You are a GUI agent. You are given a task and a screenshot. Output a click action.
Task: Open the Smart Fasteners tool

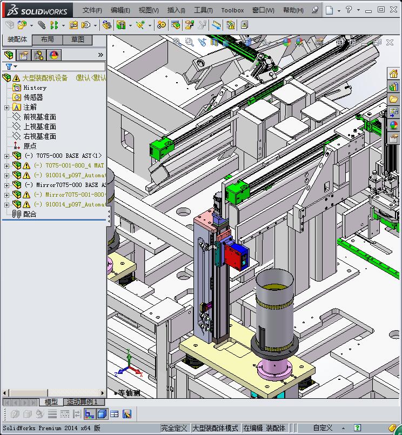tap(73, 25)
